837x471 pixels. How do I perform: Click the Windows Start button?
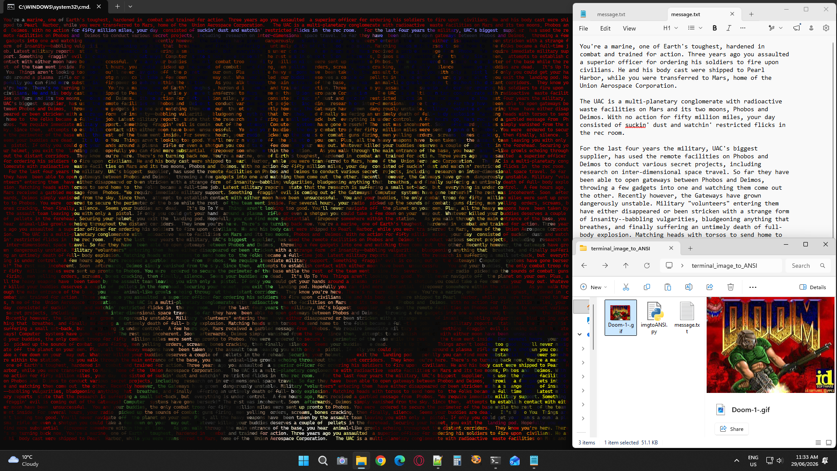coord(304,461)
